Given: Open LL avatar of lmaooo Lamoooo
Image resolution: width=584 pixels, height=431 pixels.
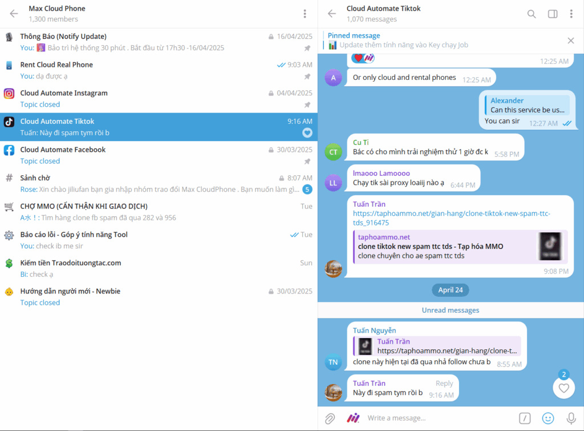Looking at the screenshot, I should [x=333, y=183].
